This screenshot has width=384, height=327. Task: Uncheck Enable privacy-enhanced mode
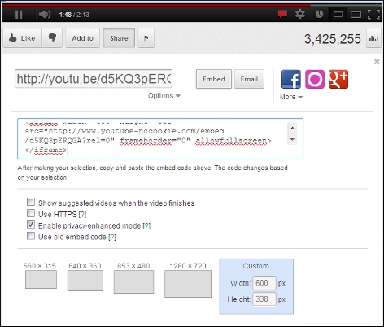[x=31, y=225]
